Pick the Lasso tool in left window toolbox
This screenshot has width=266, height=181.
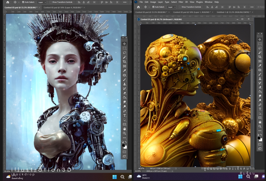point(124,53)
